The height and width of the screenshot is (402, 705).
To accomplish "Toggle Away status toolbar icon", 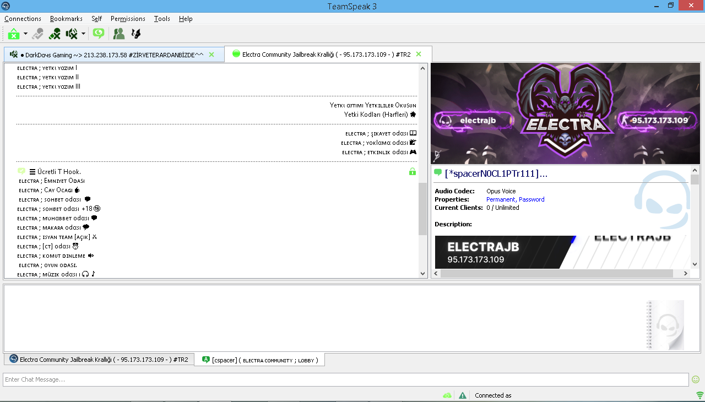I will (x=14, y=34).
